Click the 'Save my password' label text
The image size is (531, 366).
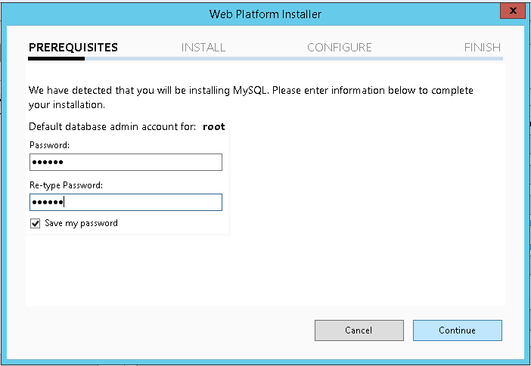[x=81, y=224]
